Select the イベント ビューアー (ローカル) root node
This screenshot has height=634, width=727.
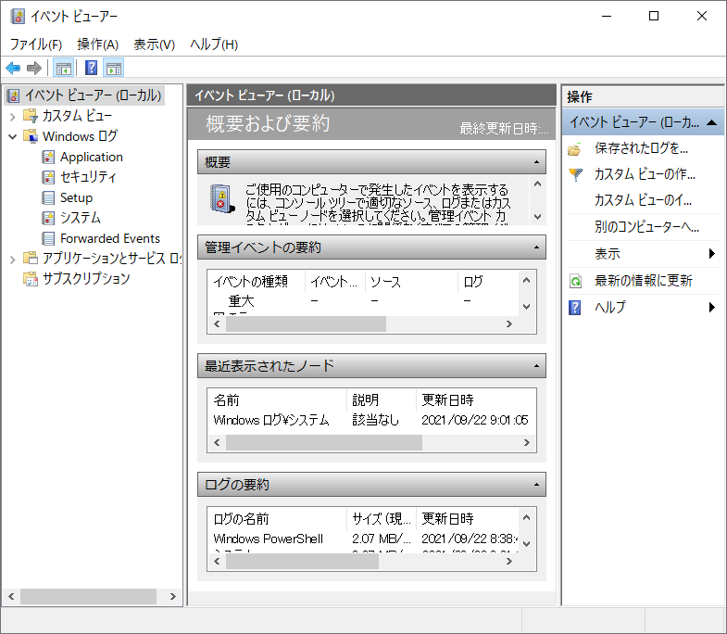(x=84, y=95)
